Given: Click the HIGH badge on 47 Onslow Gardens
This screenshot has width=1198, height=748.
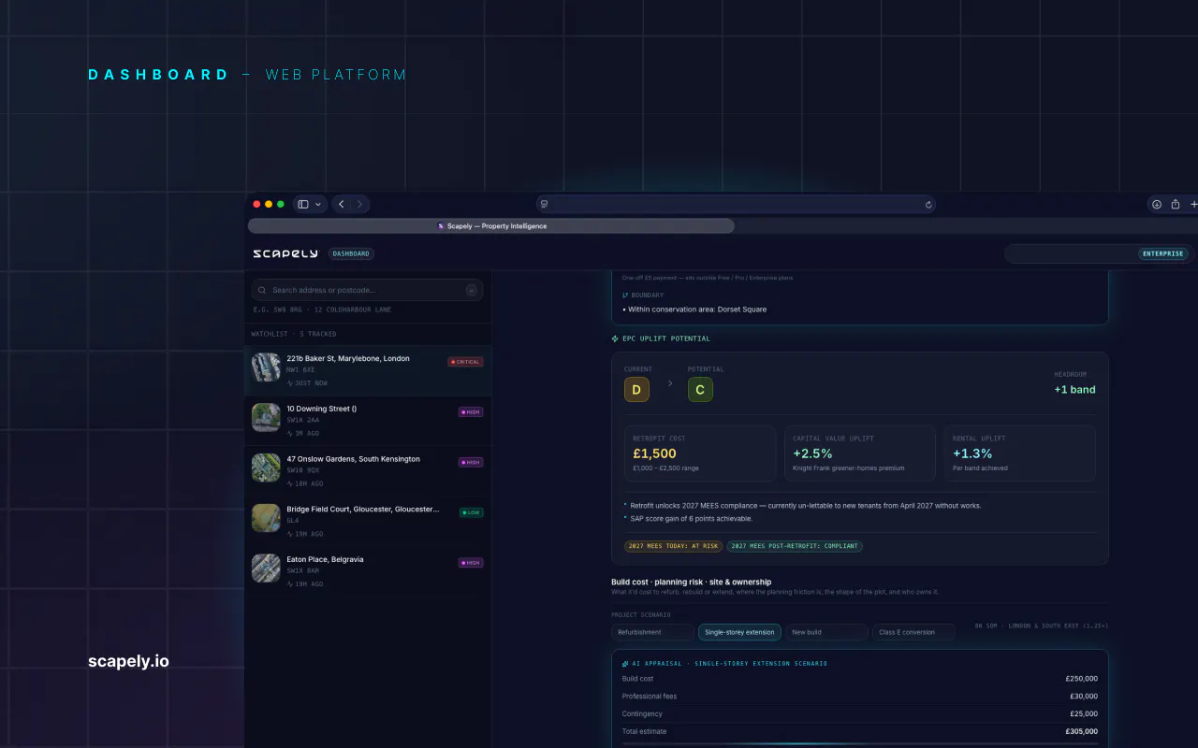Looking at the screenshot, I should tap(471, 462).
